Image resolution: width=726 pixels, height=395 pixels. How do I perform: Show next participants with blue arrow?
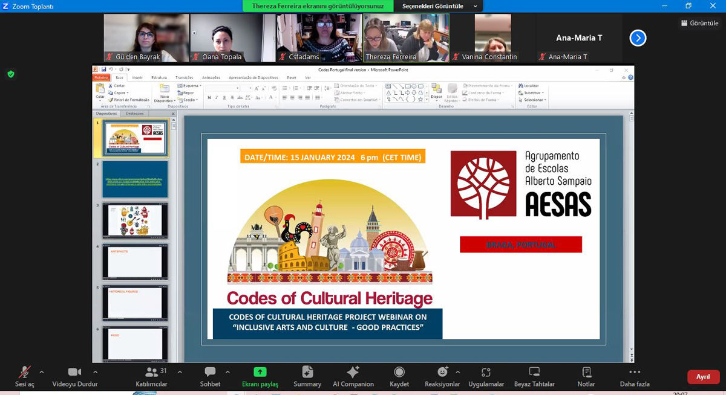coord(638,38)
